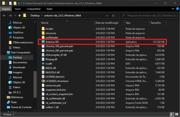This screenshot has height=117, width=180.
Task: Expand the breadcrumb root chevron
Action: tap(28, 15)
